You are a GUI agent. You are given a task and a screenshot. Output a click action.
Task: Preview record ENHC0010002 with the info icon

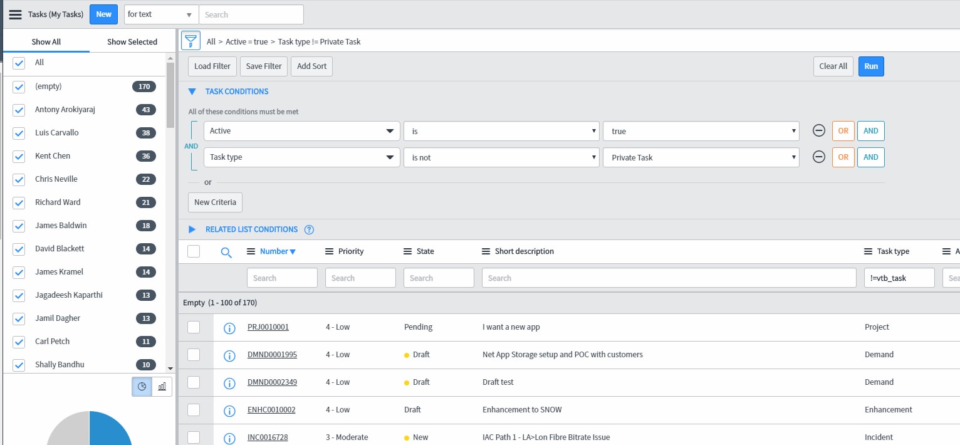(x=229, y=411)
